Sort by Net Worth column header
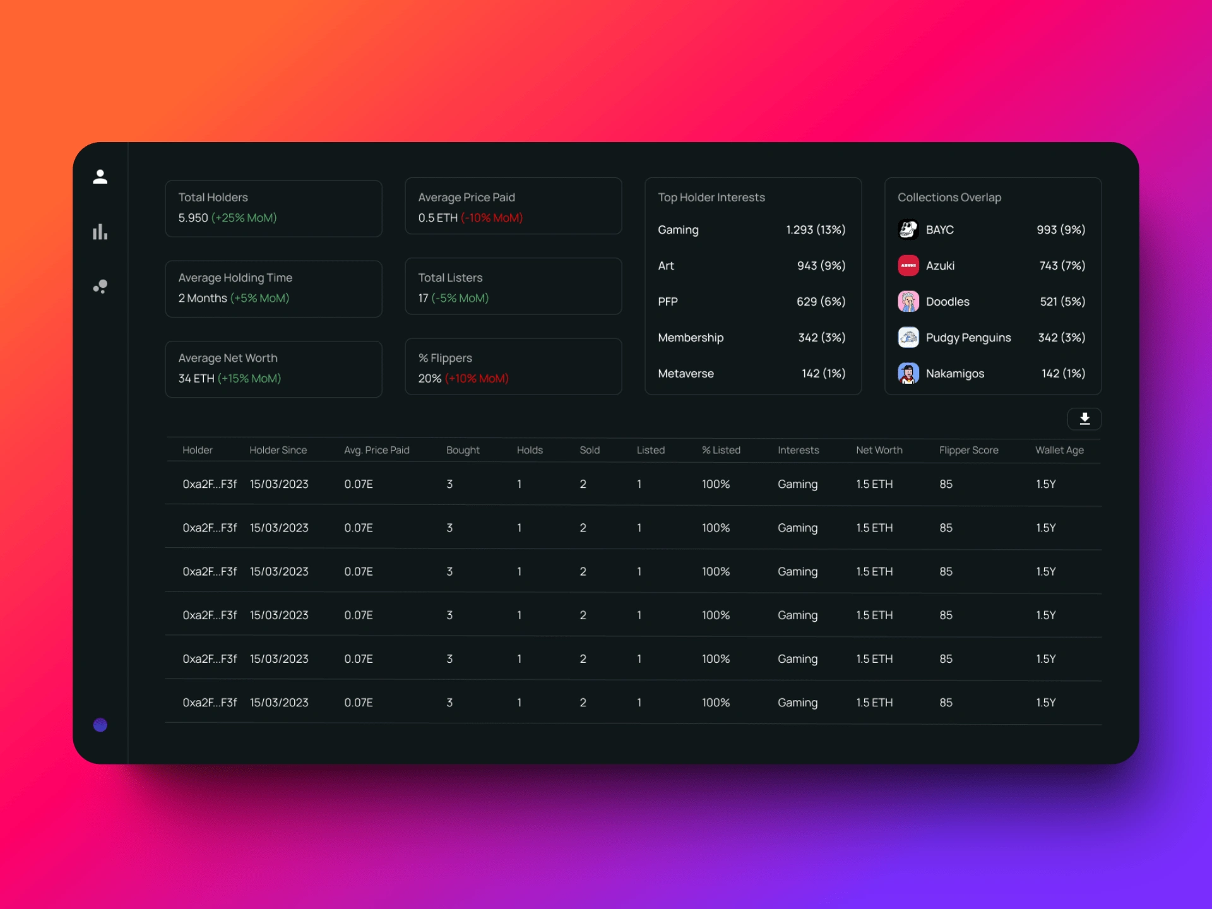Screen dimensions: 1212x909 (879, 450)
